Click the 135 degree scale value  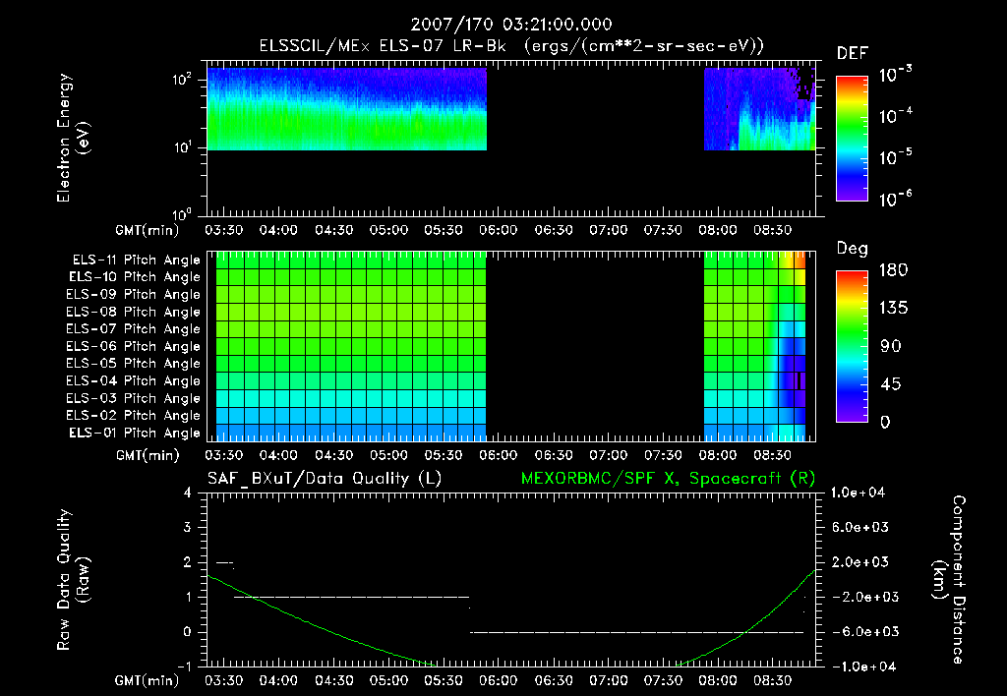[893, 308]
